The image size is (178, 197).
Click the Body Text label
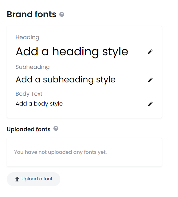pyautogui.click(x=29, y=94)
